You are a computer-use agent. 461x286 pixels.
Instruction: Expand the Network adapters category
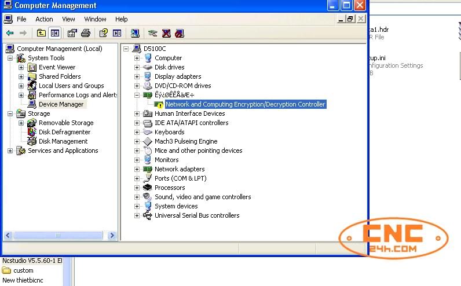137,169
